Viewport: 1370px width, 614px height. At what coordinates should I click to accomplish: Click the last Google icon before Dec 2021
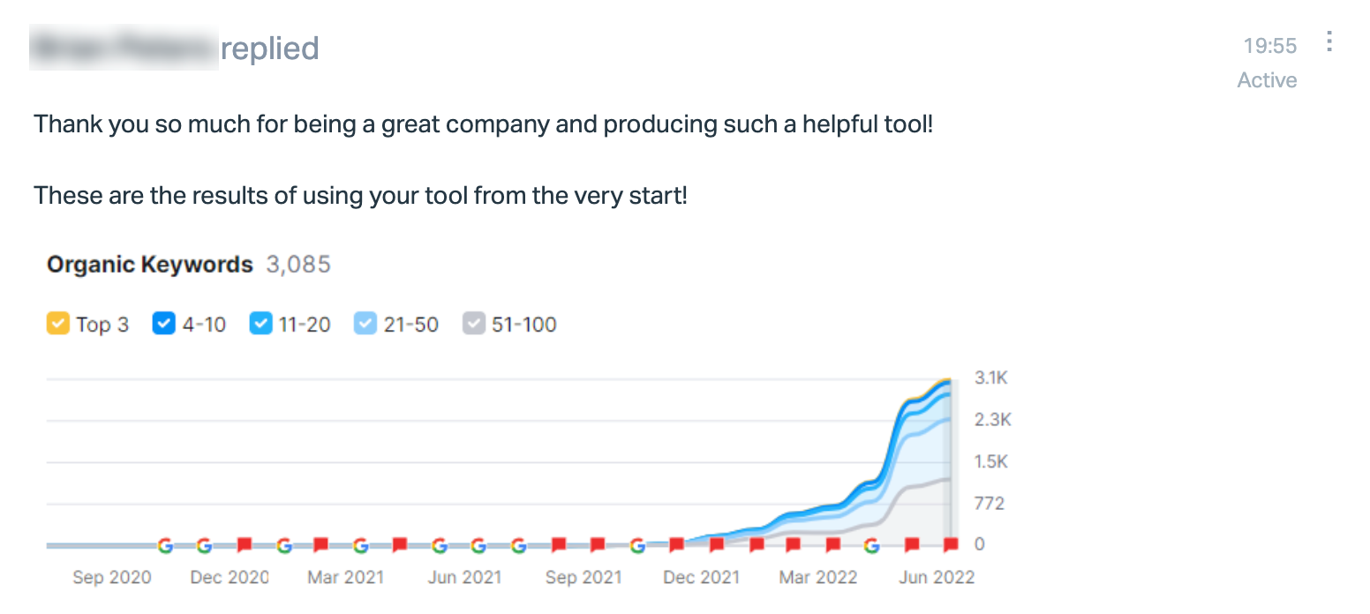(x=637, y=545)
